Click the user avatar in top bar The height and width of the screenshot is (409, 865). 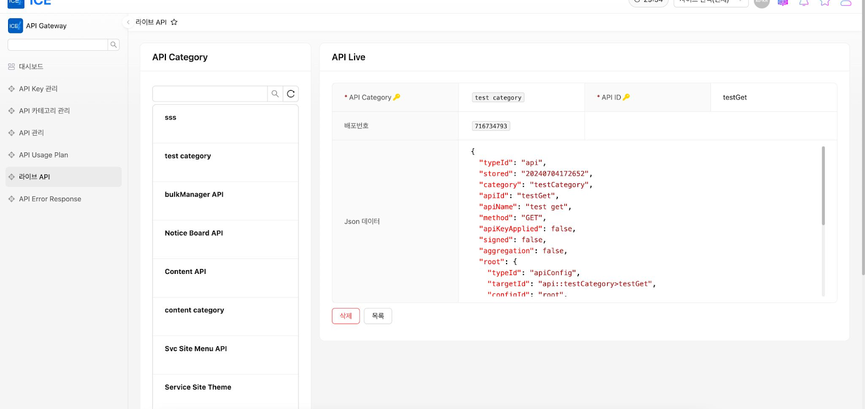[x=761, y=3]
